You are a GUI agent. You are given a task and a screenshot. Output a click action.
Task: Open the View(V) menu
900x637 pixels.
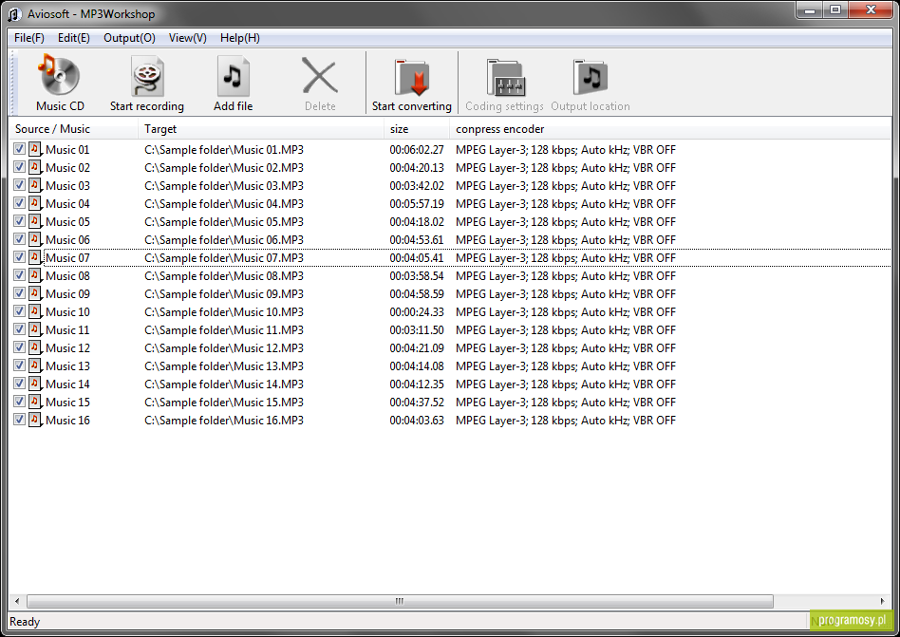tap(187, 38)
